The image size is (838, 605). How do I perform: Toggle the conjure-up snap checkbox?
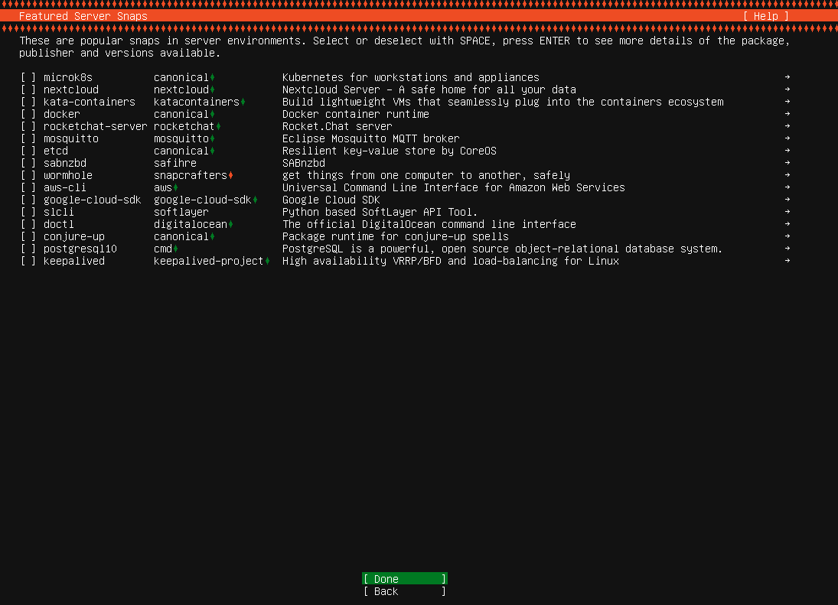pos(28,236)
